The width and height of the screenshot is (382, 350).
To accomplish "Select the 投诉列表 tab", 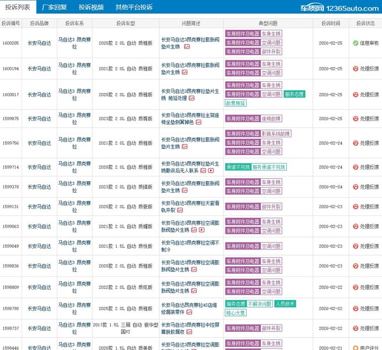I will pyautogui.click(x=18, y=7).
